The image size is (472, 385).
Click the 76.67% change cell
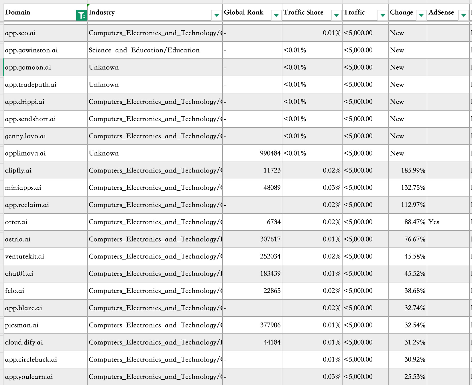tap(408, 239)
